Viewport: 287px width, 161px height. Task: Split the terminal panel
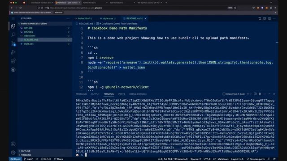tap(255, 94)
